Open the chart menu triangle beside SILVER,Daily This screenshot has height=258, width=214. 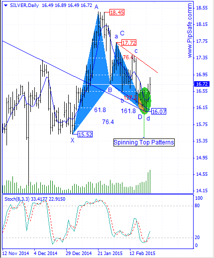pyautogui.click(x=6, y=5)
